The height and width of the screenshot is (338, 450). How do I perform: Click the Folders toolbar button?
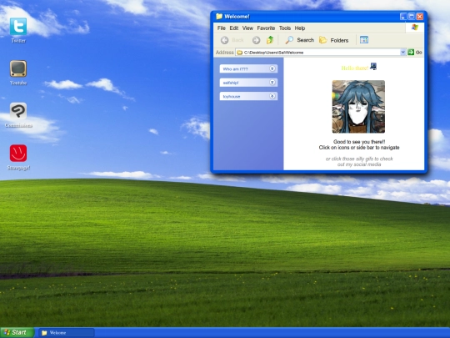click(334, 40)
